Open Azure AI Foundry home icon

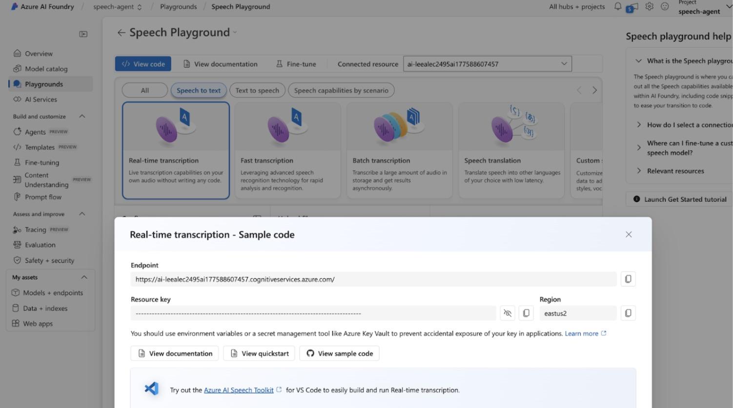tap(14, 6)
